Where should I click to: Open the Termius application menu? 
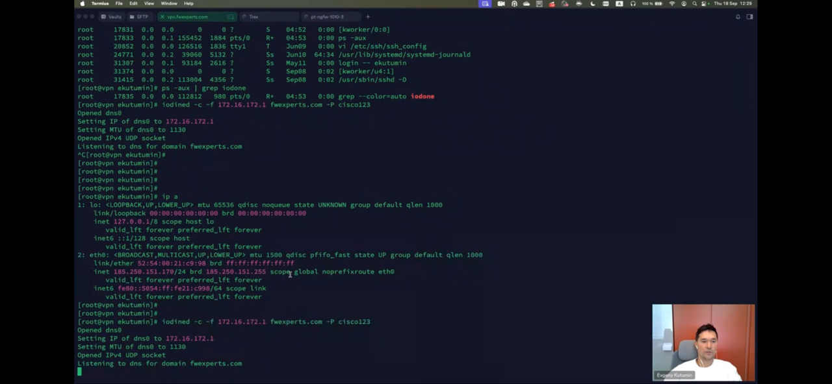pos(100,4)
